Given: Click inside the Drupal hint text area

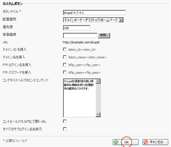Looking at the screenshot, I should pos(79,98).
